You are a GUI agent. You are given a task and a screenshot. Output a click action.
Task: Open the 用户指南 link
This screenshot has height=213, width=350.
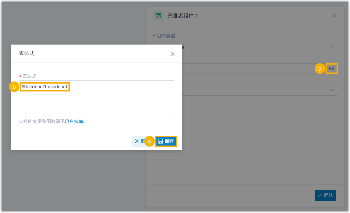coord(74,122)
